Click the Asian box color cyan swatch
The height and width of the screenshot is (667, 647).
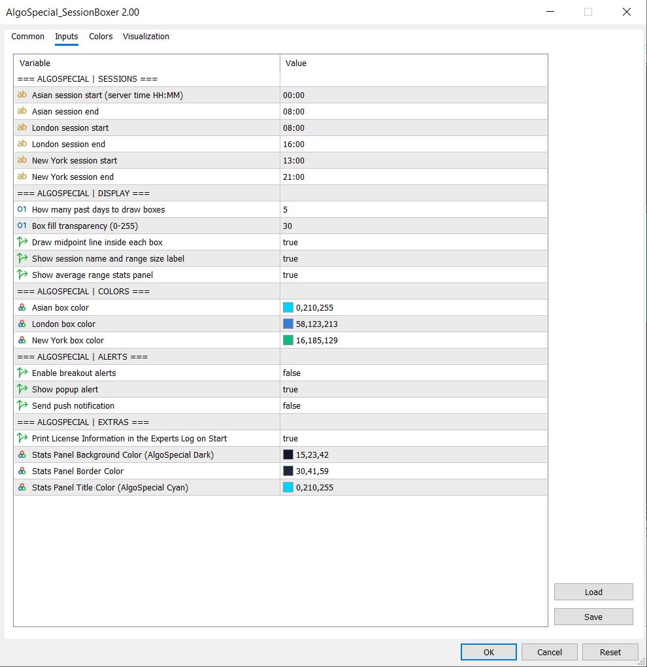(x=288, y=307)
